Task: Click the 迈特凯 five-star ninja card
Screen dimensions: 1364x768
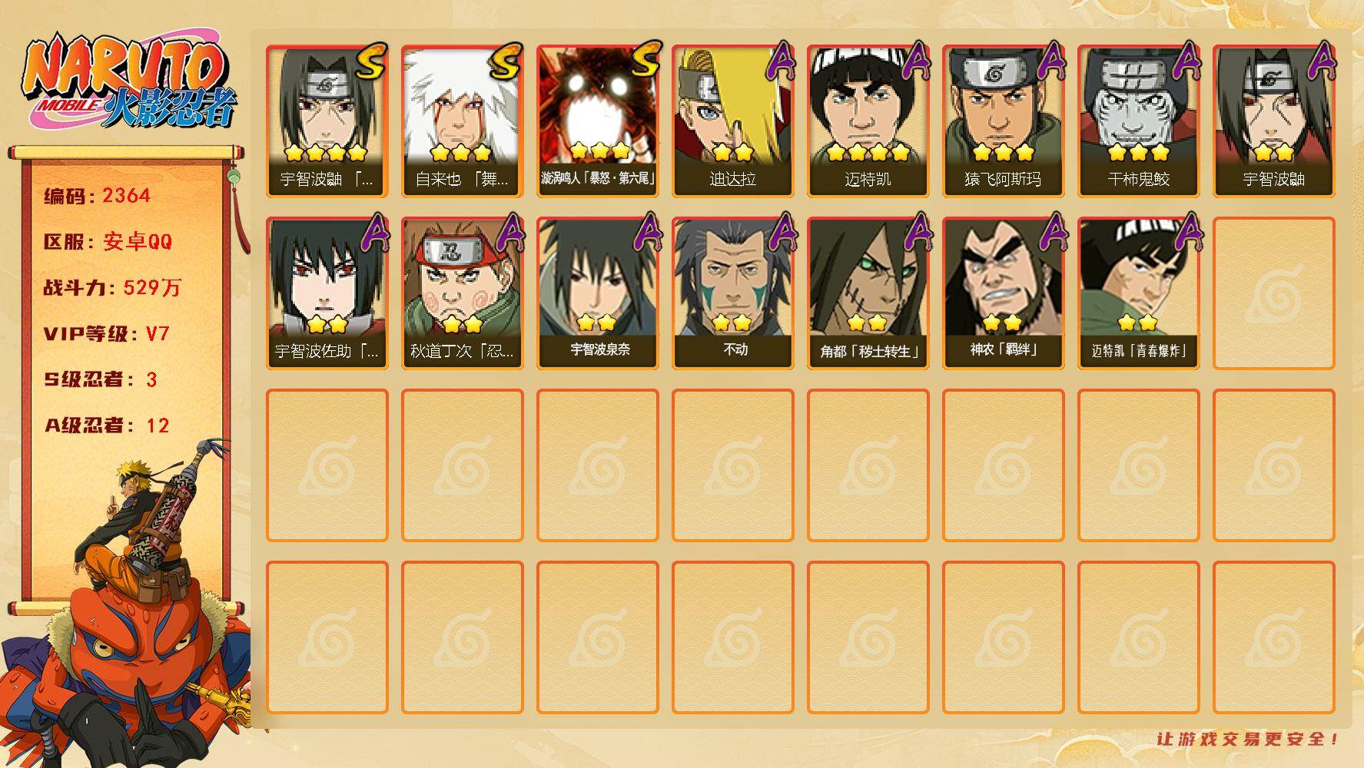Action: point(868,121)
